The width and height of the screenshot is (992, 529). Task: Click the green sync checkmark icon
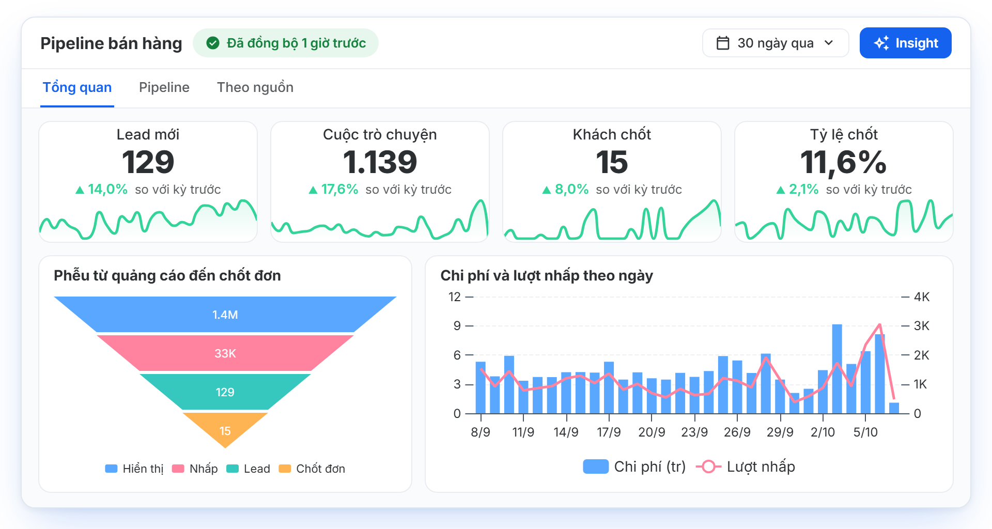coord(213,43)
